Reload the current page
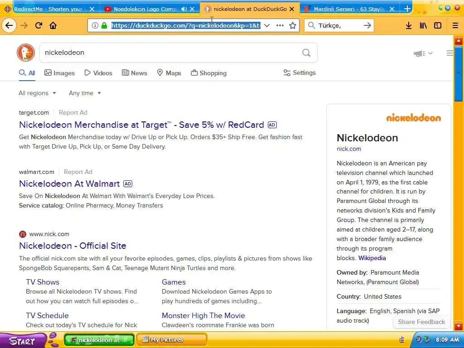Image resolution: width=464 pixels, height=348 pixels. point(39,25)
